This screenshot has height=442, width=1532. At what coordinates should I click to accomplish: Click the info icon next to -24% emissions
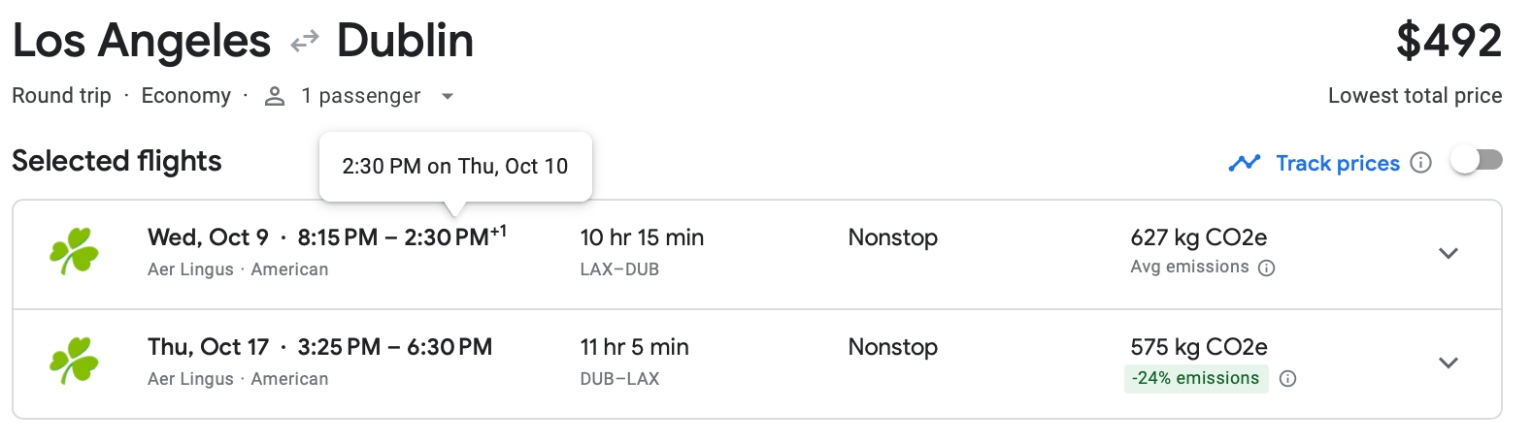click(1287, 379)
